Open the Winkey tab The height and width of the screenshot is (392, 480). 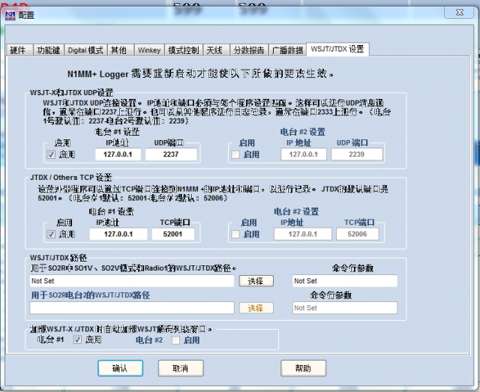pos(149,50)
